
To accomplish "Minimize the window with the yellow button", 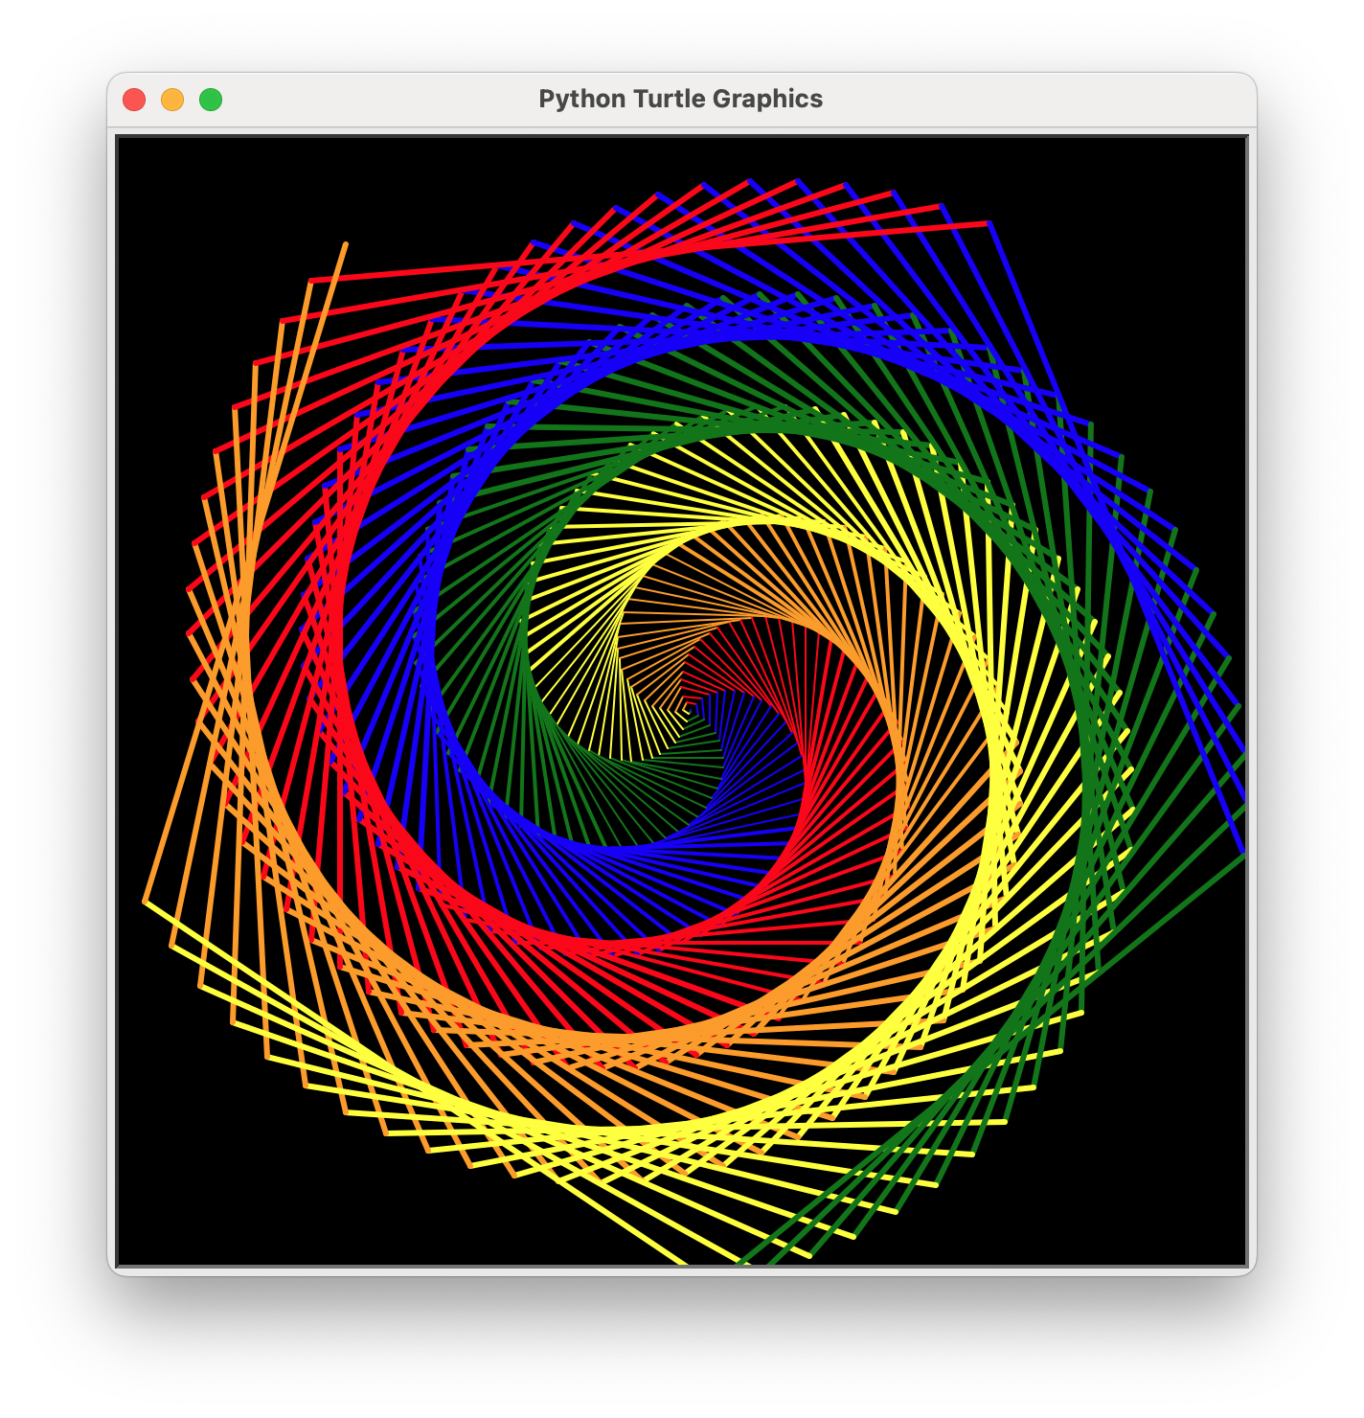I will [x=172, y=100].
